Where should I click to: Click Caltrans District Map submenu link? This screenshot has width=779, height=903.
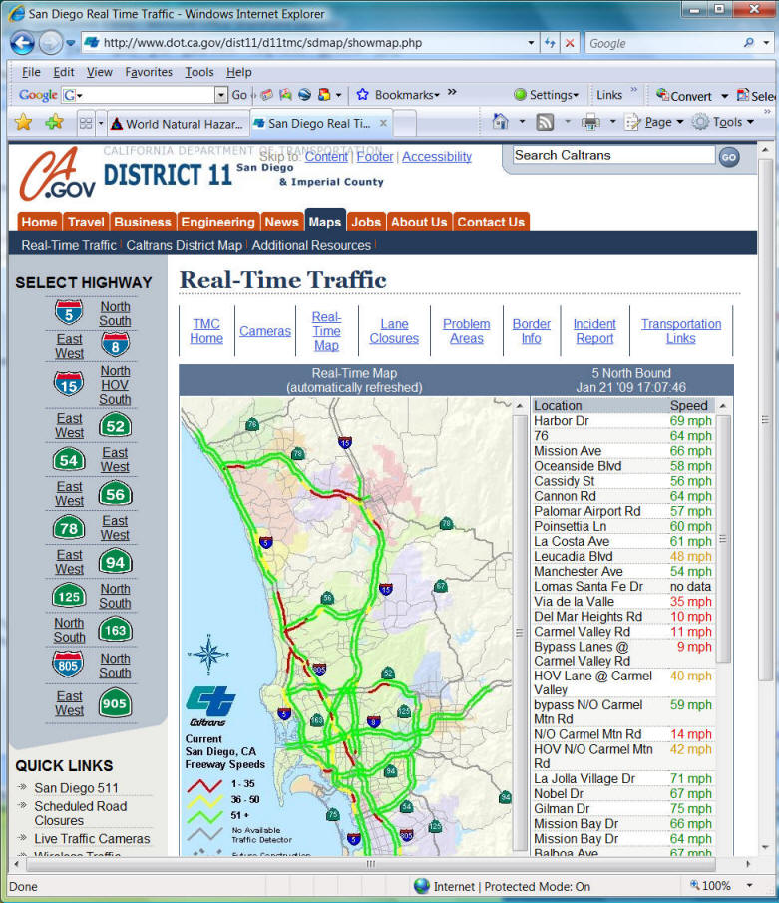[185, 245]
